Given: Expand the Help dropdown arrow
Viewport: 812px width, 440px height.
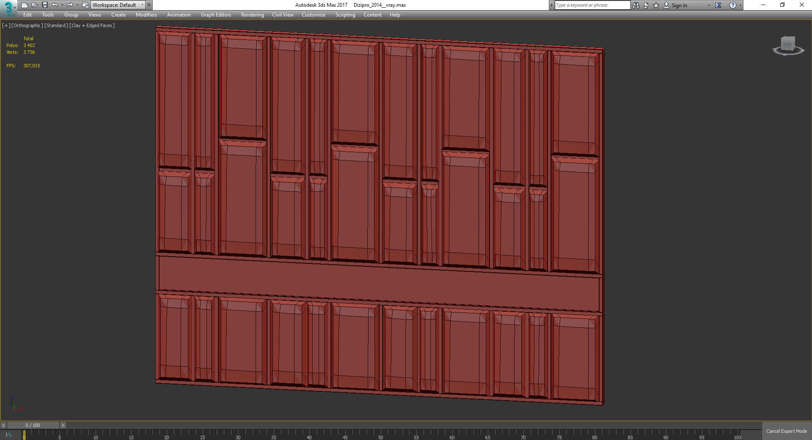Looking at the screenshot, I should click(x=740, y=5).
